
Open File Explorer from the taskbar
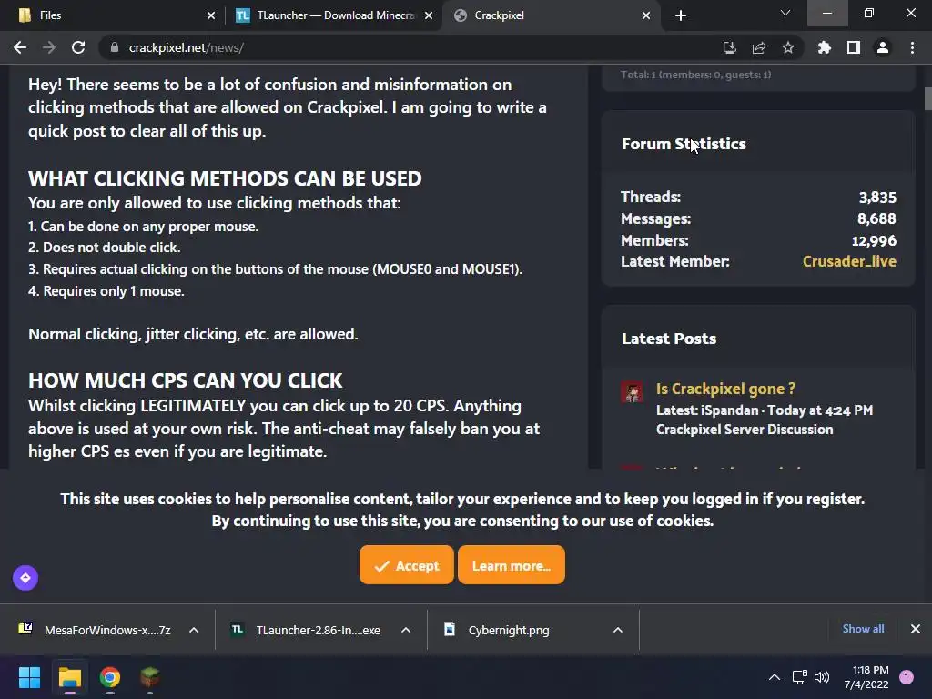tap(69, 677)
